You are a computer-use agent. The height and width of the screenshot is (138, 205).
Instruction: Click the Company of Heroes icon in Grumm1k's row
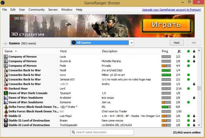6,61
